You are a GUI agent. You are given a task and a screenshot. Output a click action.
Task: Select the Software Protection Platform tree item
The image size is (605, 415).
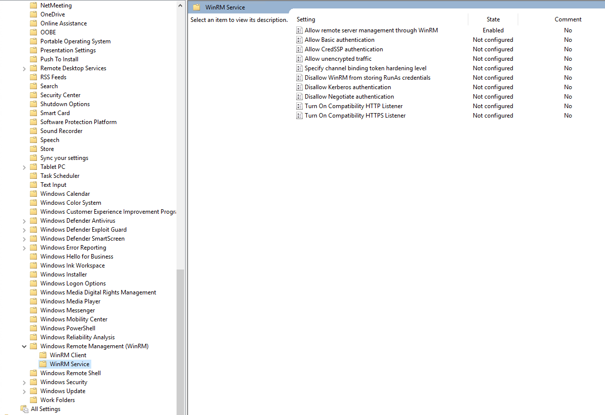point(78,122)
